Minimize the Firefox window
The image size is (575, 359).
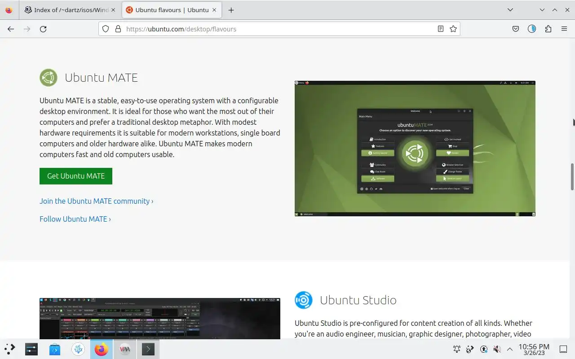pyautogui.click(x=542, y=10)
